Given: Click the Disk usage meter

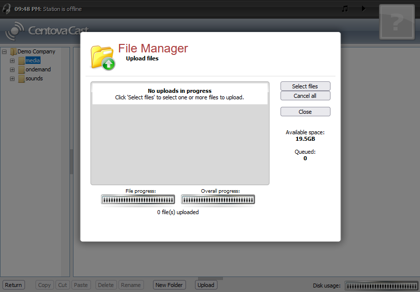Looking at the screenshot, I should click(x=382, y=286).
